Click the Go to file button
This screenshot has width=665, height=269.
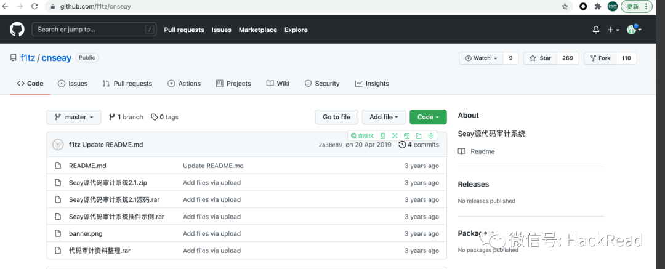click(337, 117)
